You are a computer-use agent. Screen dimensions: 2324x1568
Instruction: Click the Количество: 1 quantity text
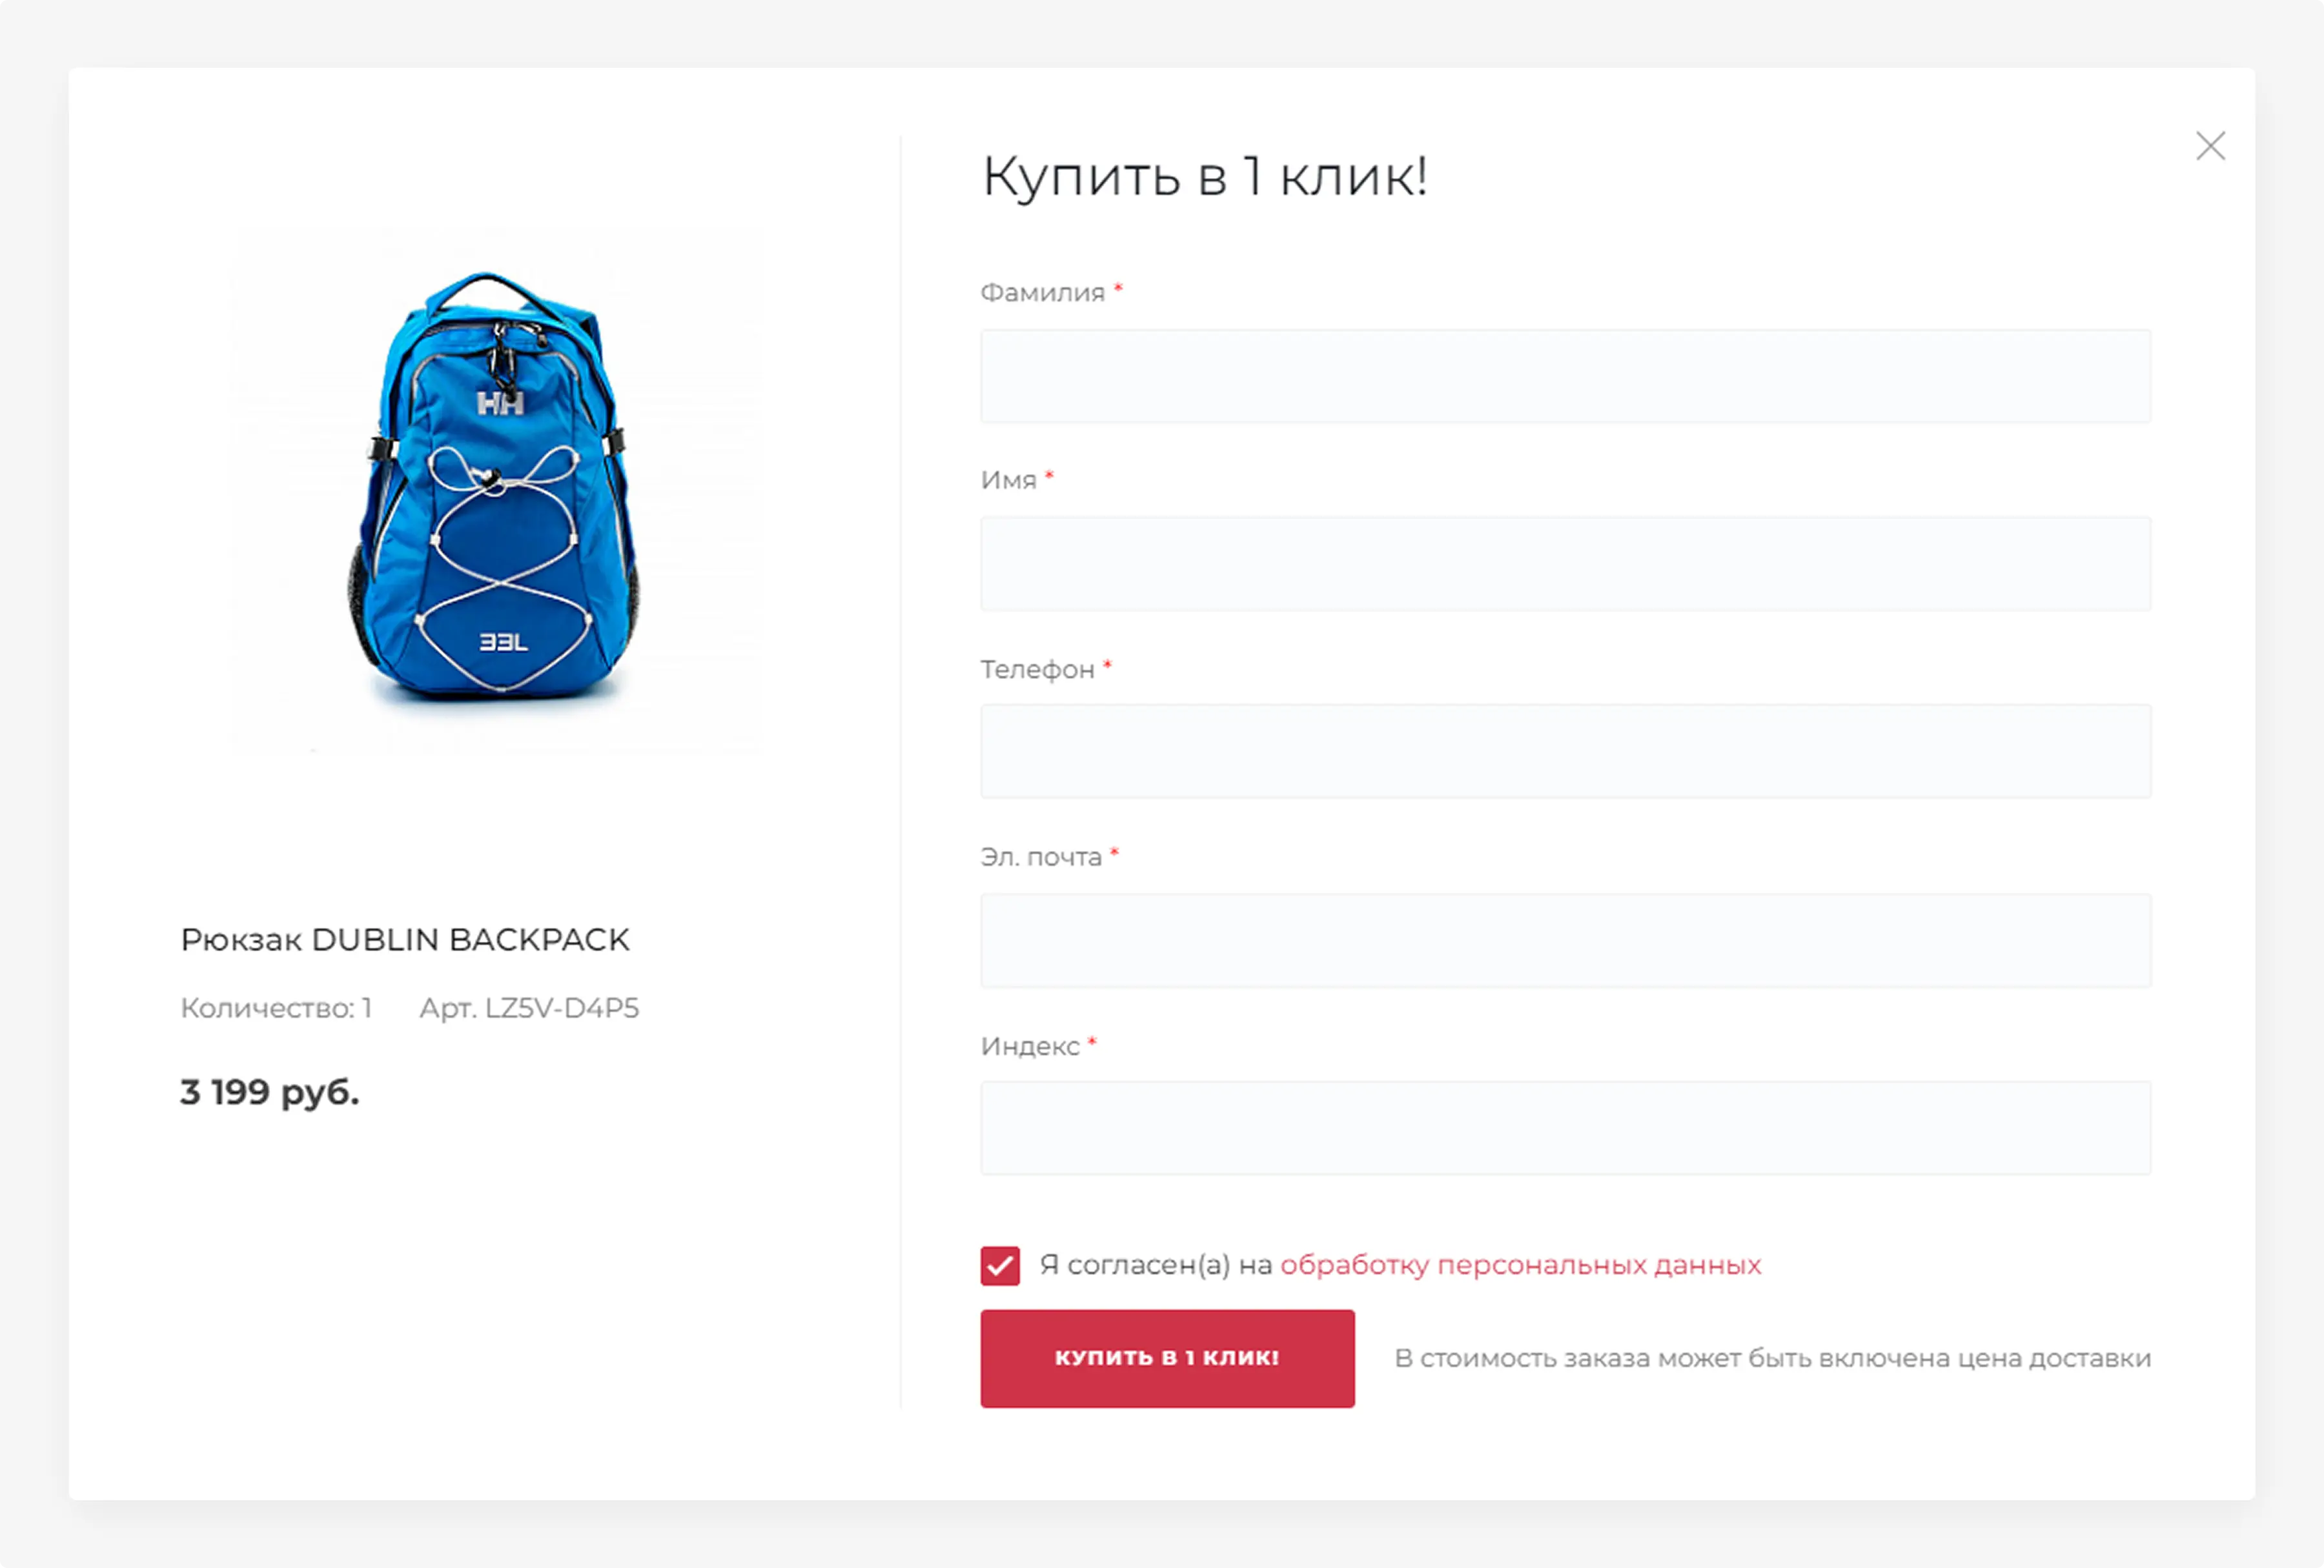tap(276, 1009)
